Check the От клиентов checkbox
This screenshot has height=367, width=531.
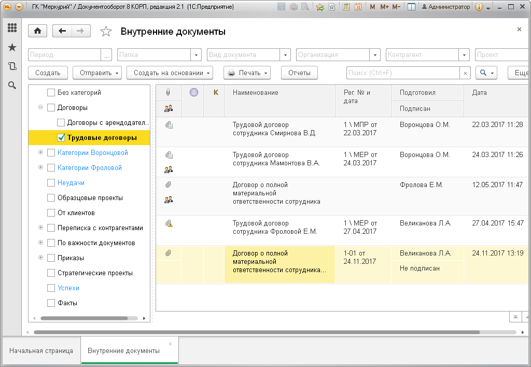tap(51, 213)
